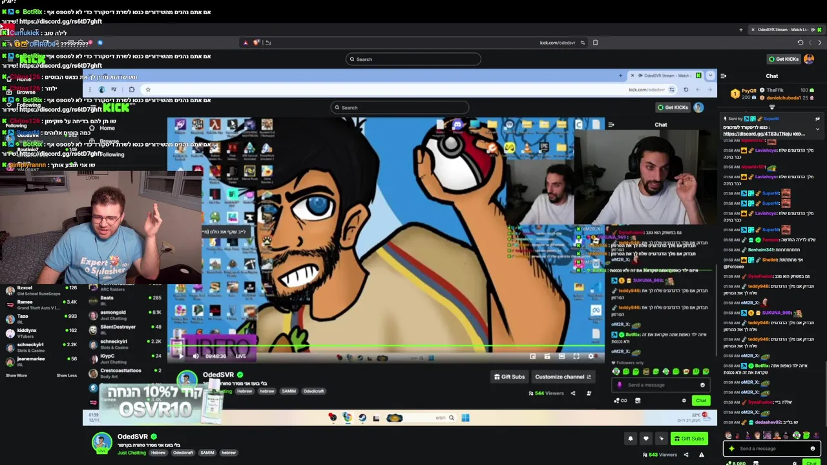Open share icon beside 544 Viewers
The image size is (827, 465).
(x=572, y=393)
